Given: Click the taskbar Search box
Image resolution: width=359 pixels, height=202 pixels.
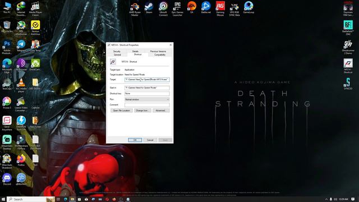Looking at the screenshot, I should click(31, 199).
